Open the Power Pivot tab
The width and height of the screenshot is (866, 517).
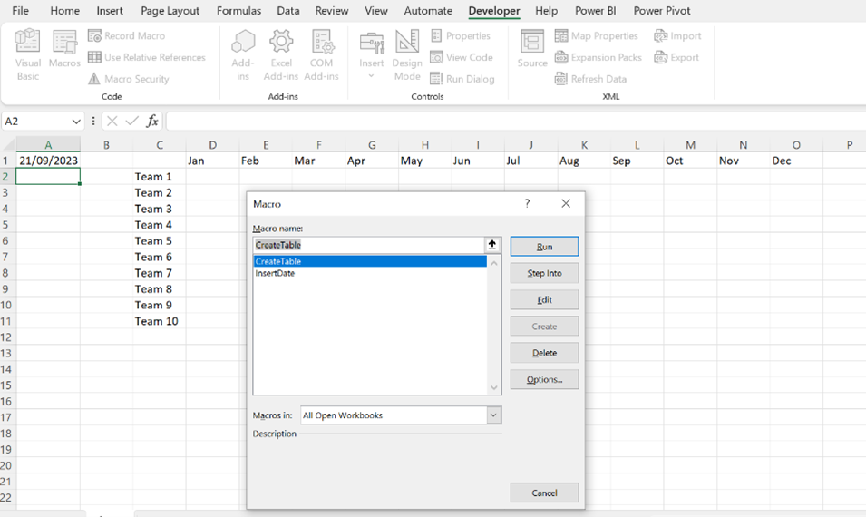click(x=662, y=11)
